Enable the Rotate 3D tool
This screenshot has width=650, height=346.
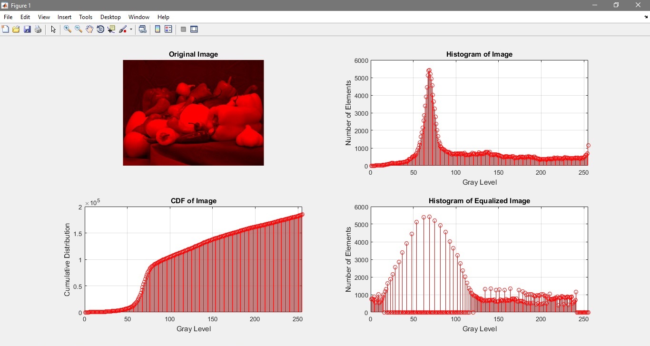tap(100, 30)
